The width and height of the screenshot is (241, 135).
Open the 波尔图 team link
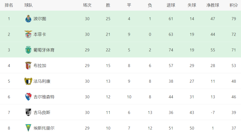pyautogui.click(x=40, y=19)
